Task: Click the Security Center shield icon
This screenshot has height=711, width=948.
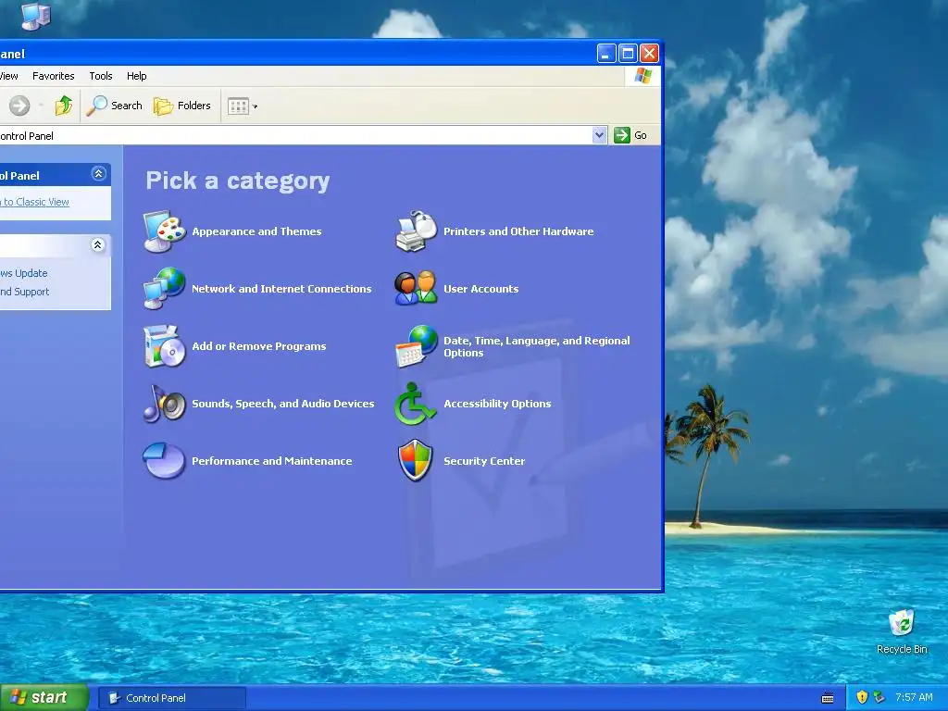Action: point(416,461)
